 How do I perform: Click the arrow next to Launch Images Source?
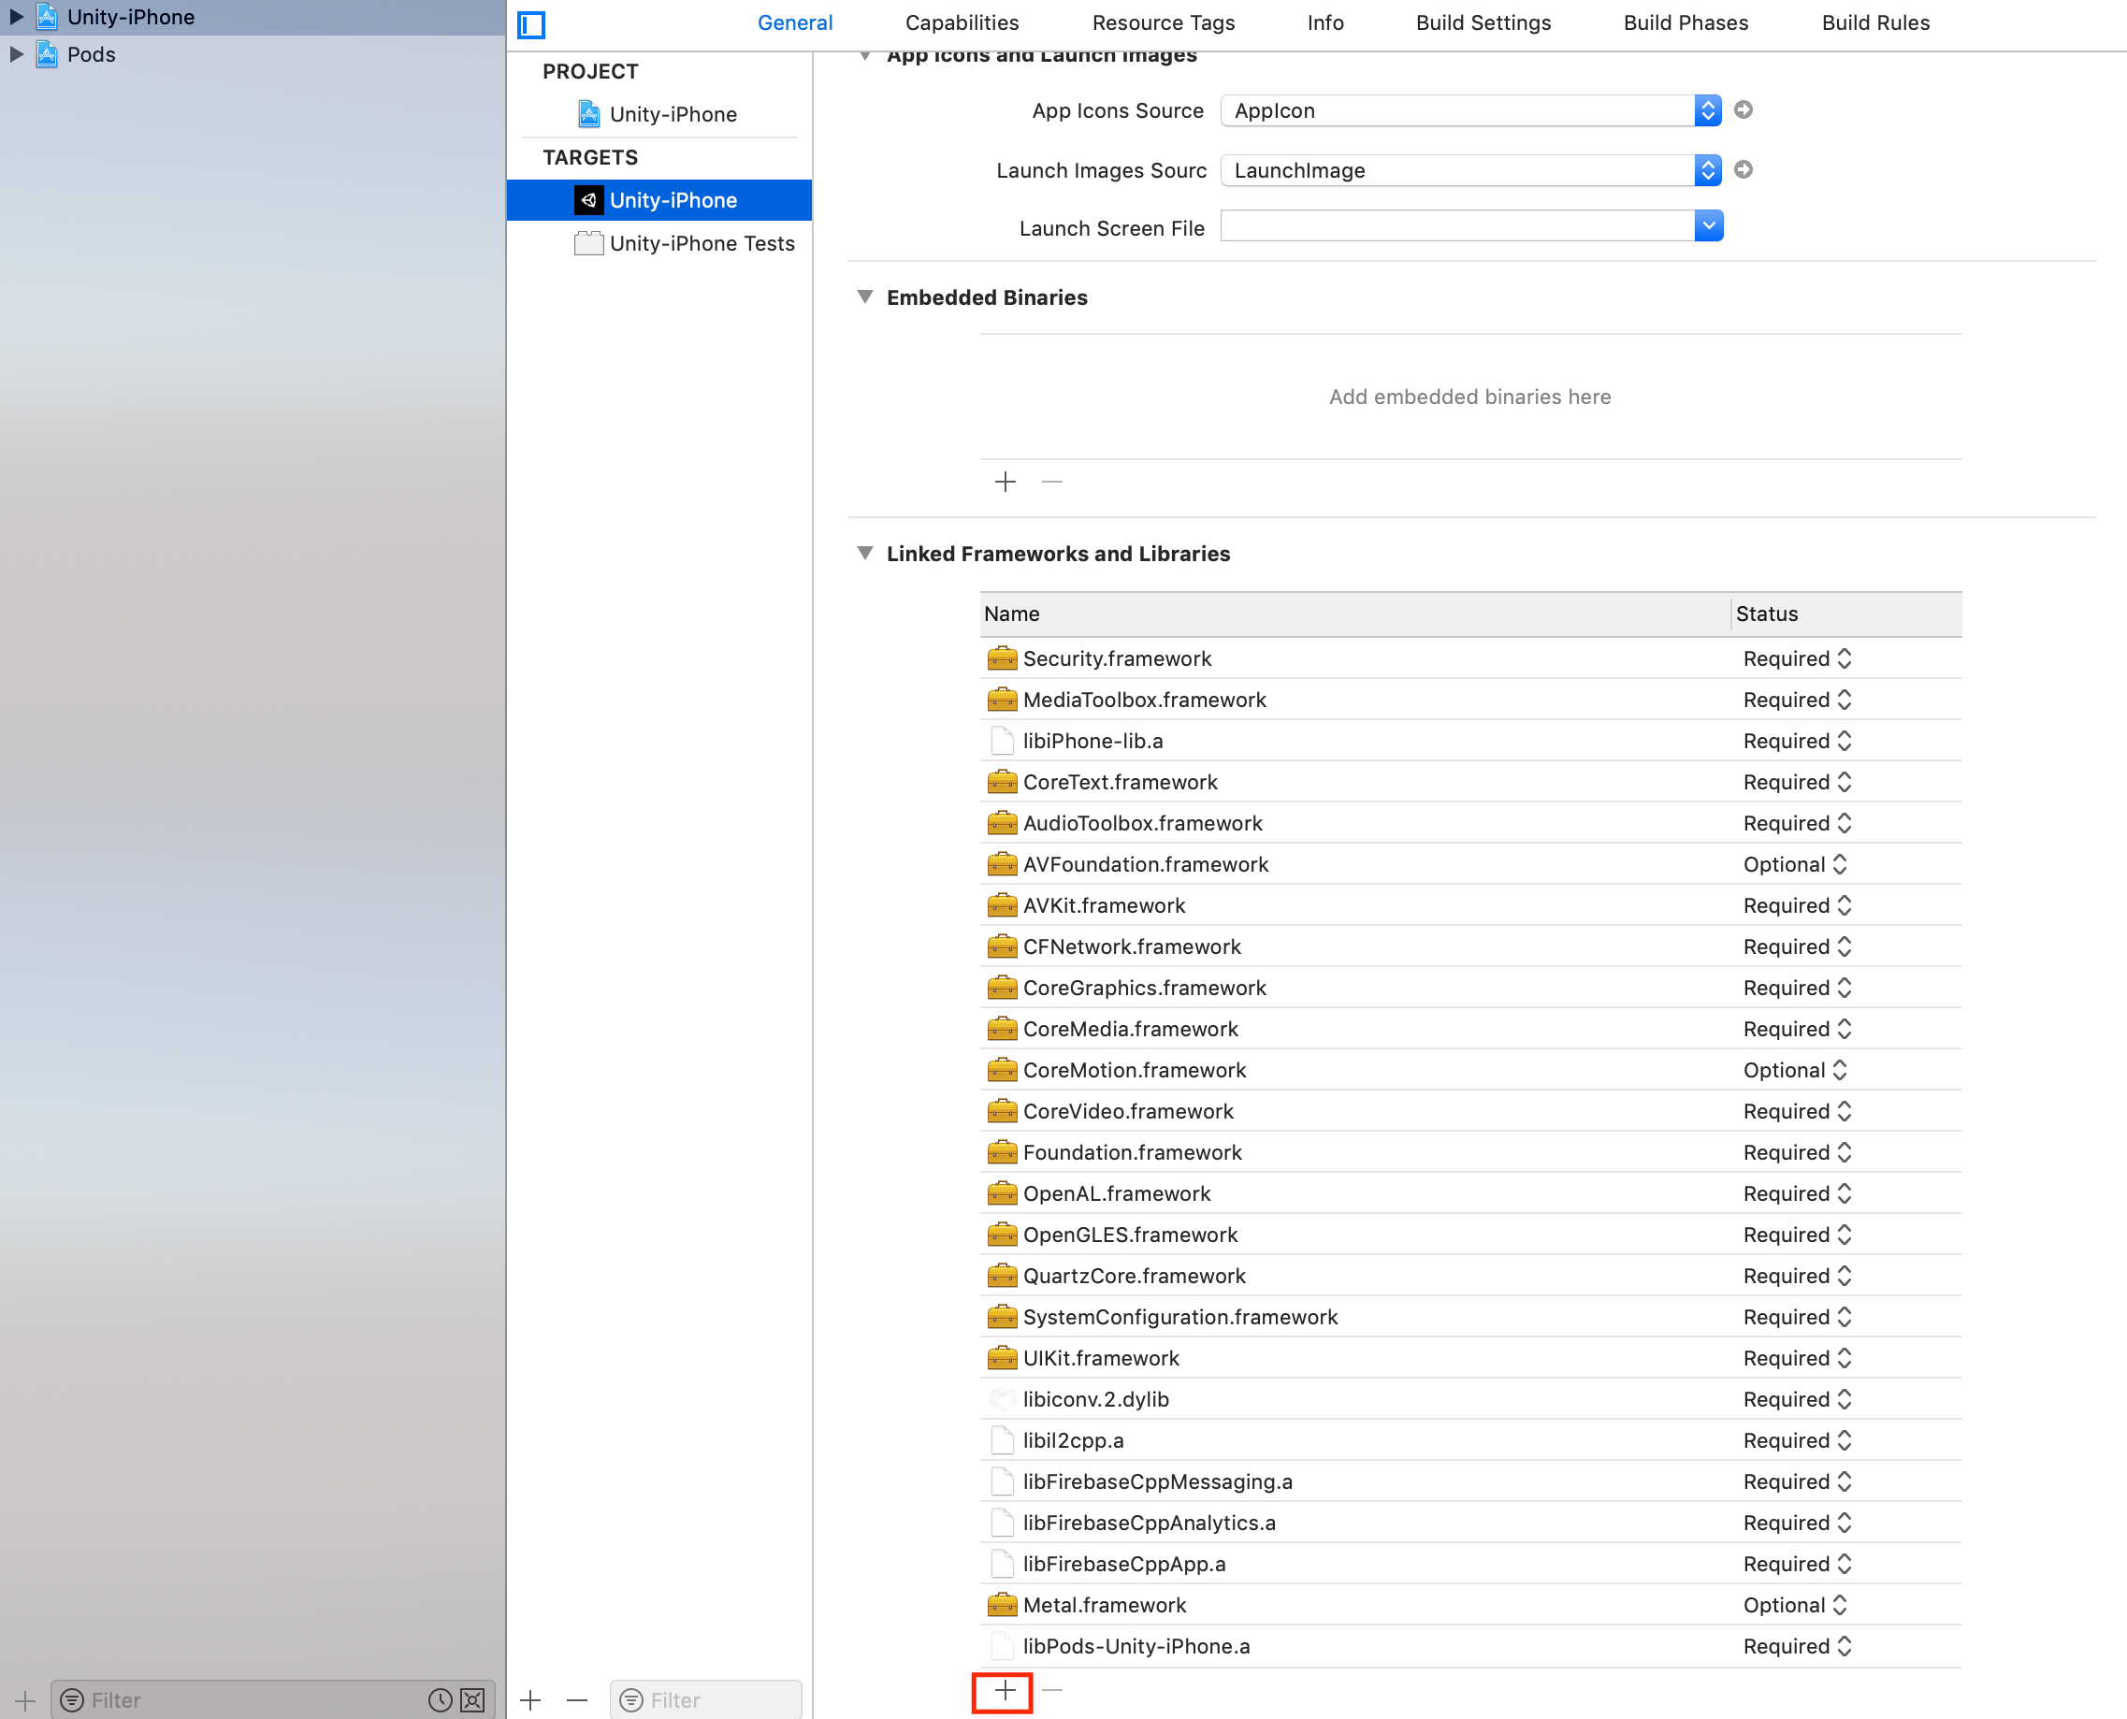click(1744, 170)
